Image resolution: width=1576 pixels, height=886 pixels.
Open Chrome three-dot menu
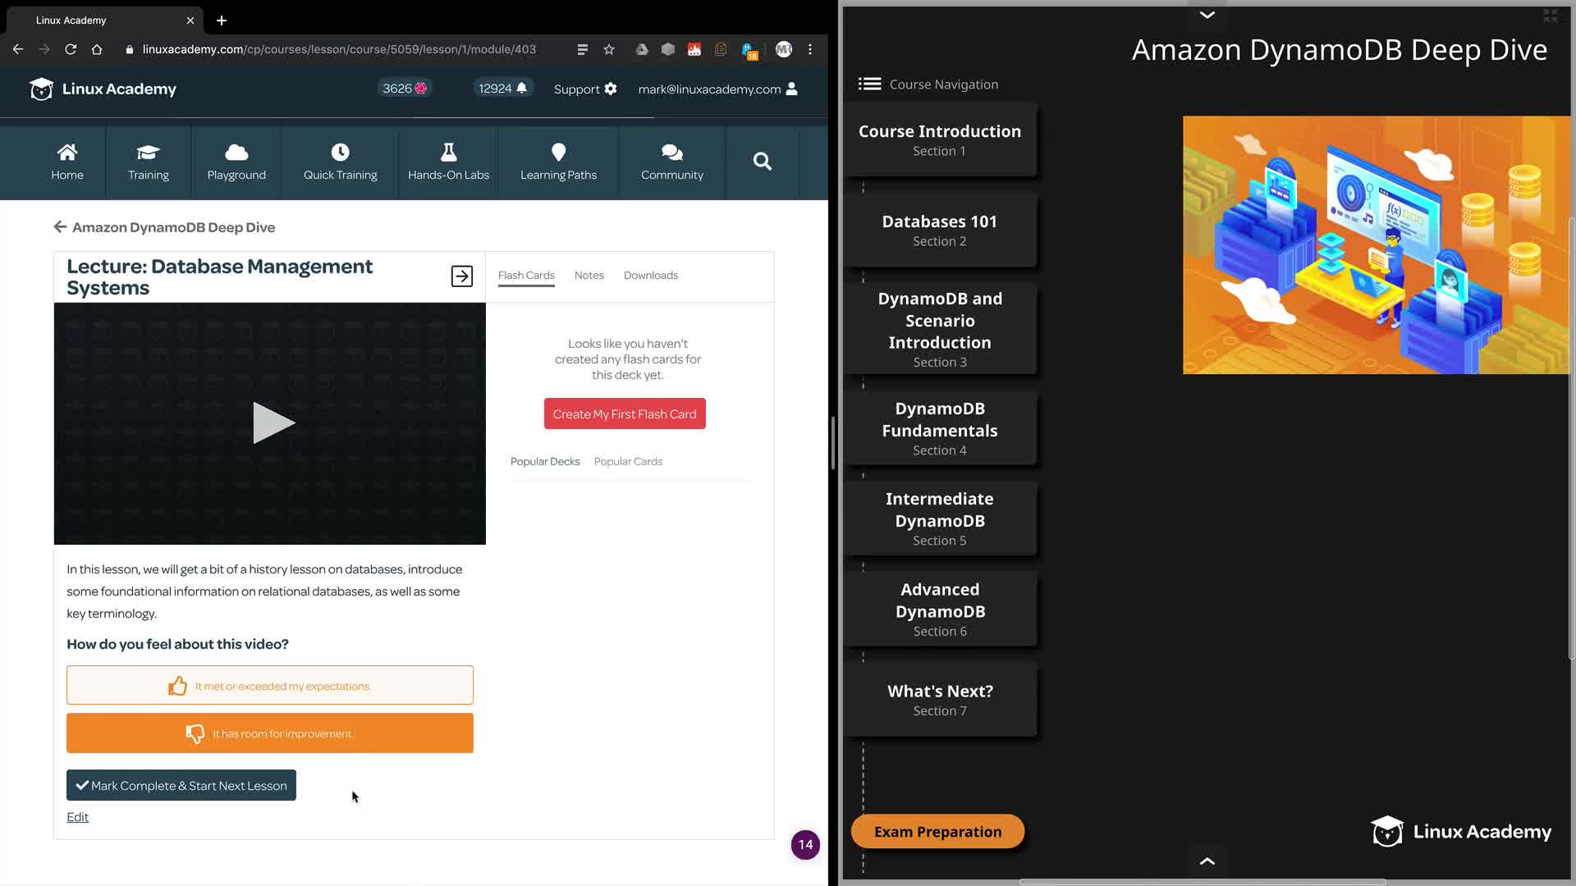click(810, 49)
